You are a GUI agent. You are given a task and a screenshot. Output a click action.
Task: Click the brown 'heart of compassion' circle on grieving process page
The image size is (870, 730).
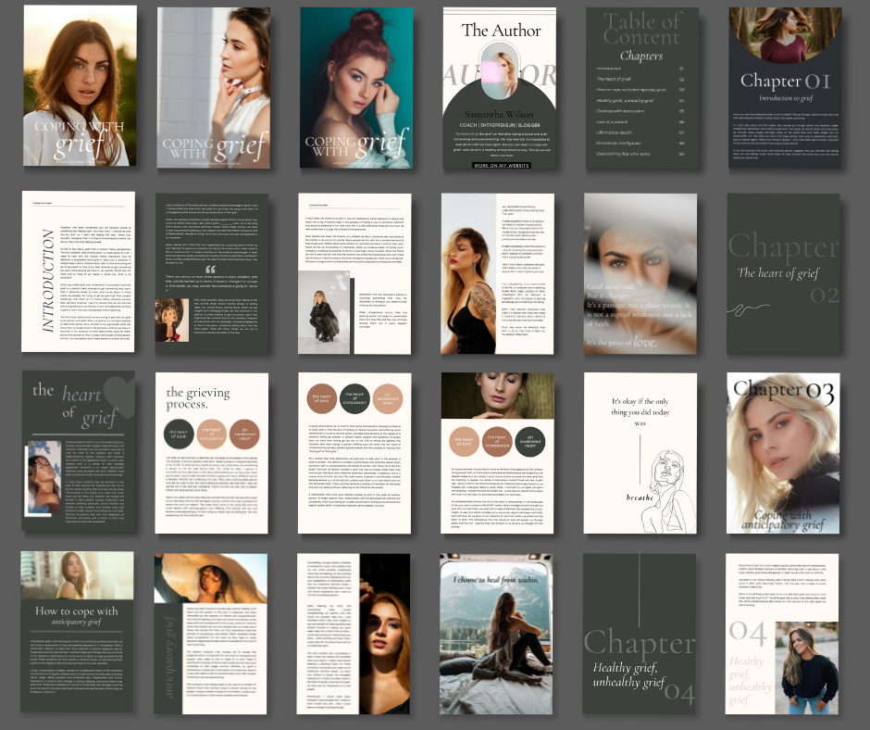coord(215,433)
